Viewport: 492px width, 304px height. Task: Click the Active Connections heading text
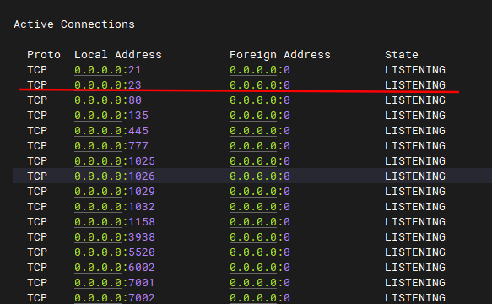pyautogui.click(x=74, y=24)
